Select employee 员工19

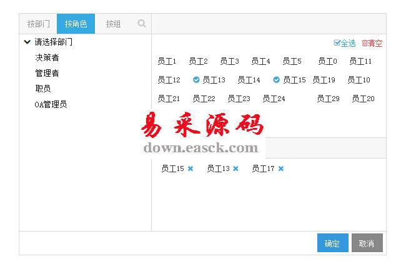tap(324, 80)
